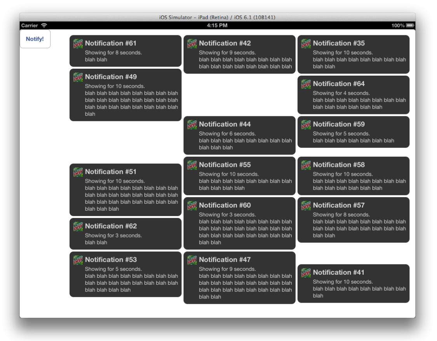Click 'Showing for 5 seconds.' in Notification #53
This screenshot has height=341, width=437.
(x=113, y=269)
